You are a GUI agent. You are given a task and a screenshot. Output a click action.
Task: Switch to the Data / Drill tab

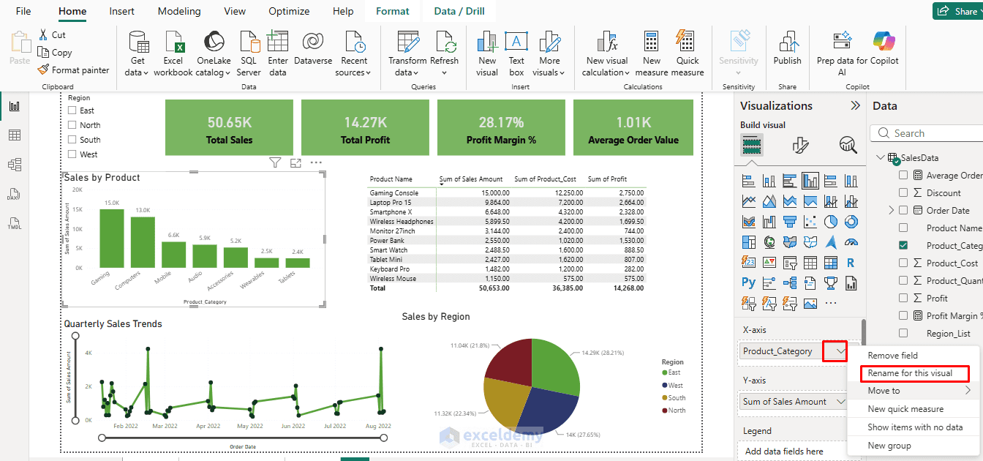[459, 11]
